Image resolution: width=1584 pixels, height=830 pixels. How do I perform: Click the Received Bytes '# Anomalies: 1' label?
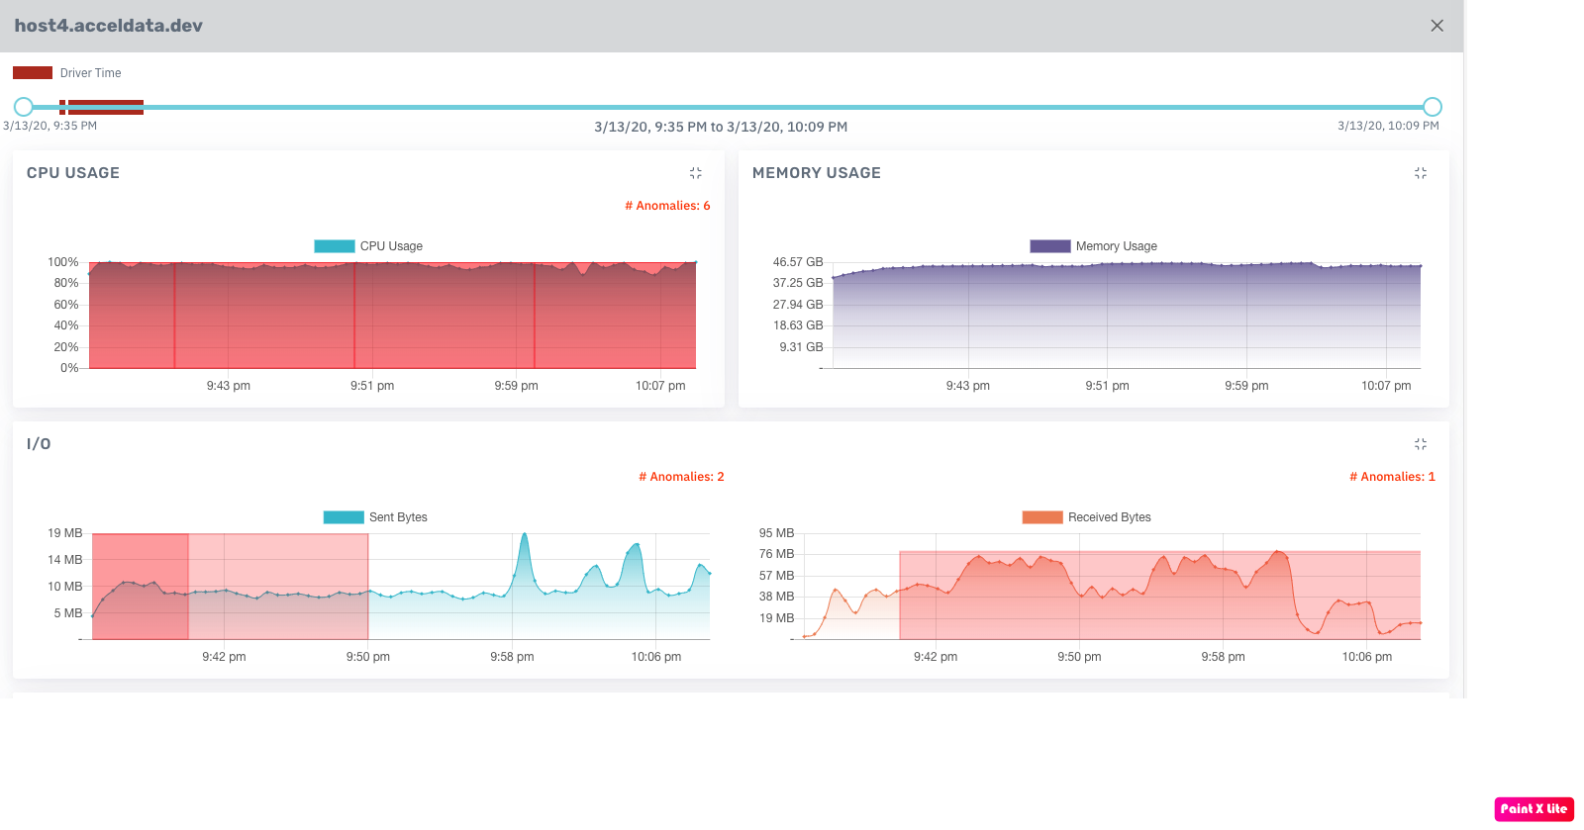[x=1392, y=477]
